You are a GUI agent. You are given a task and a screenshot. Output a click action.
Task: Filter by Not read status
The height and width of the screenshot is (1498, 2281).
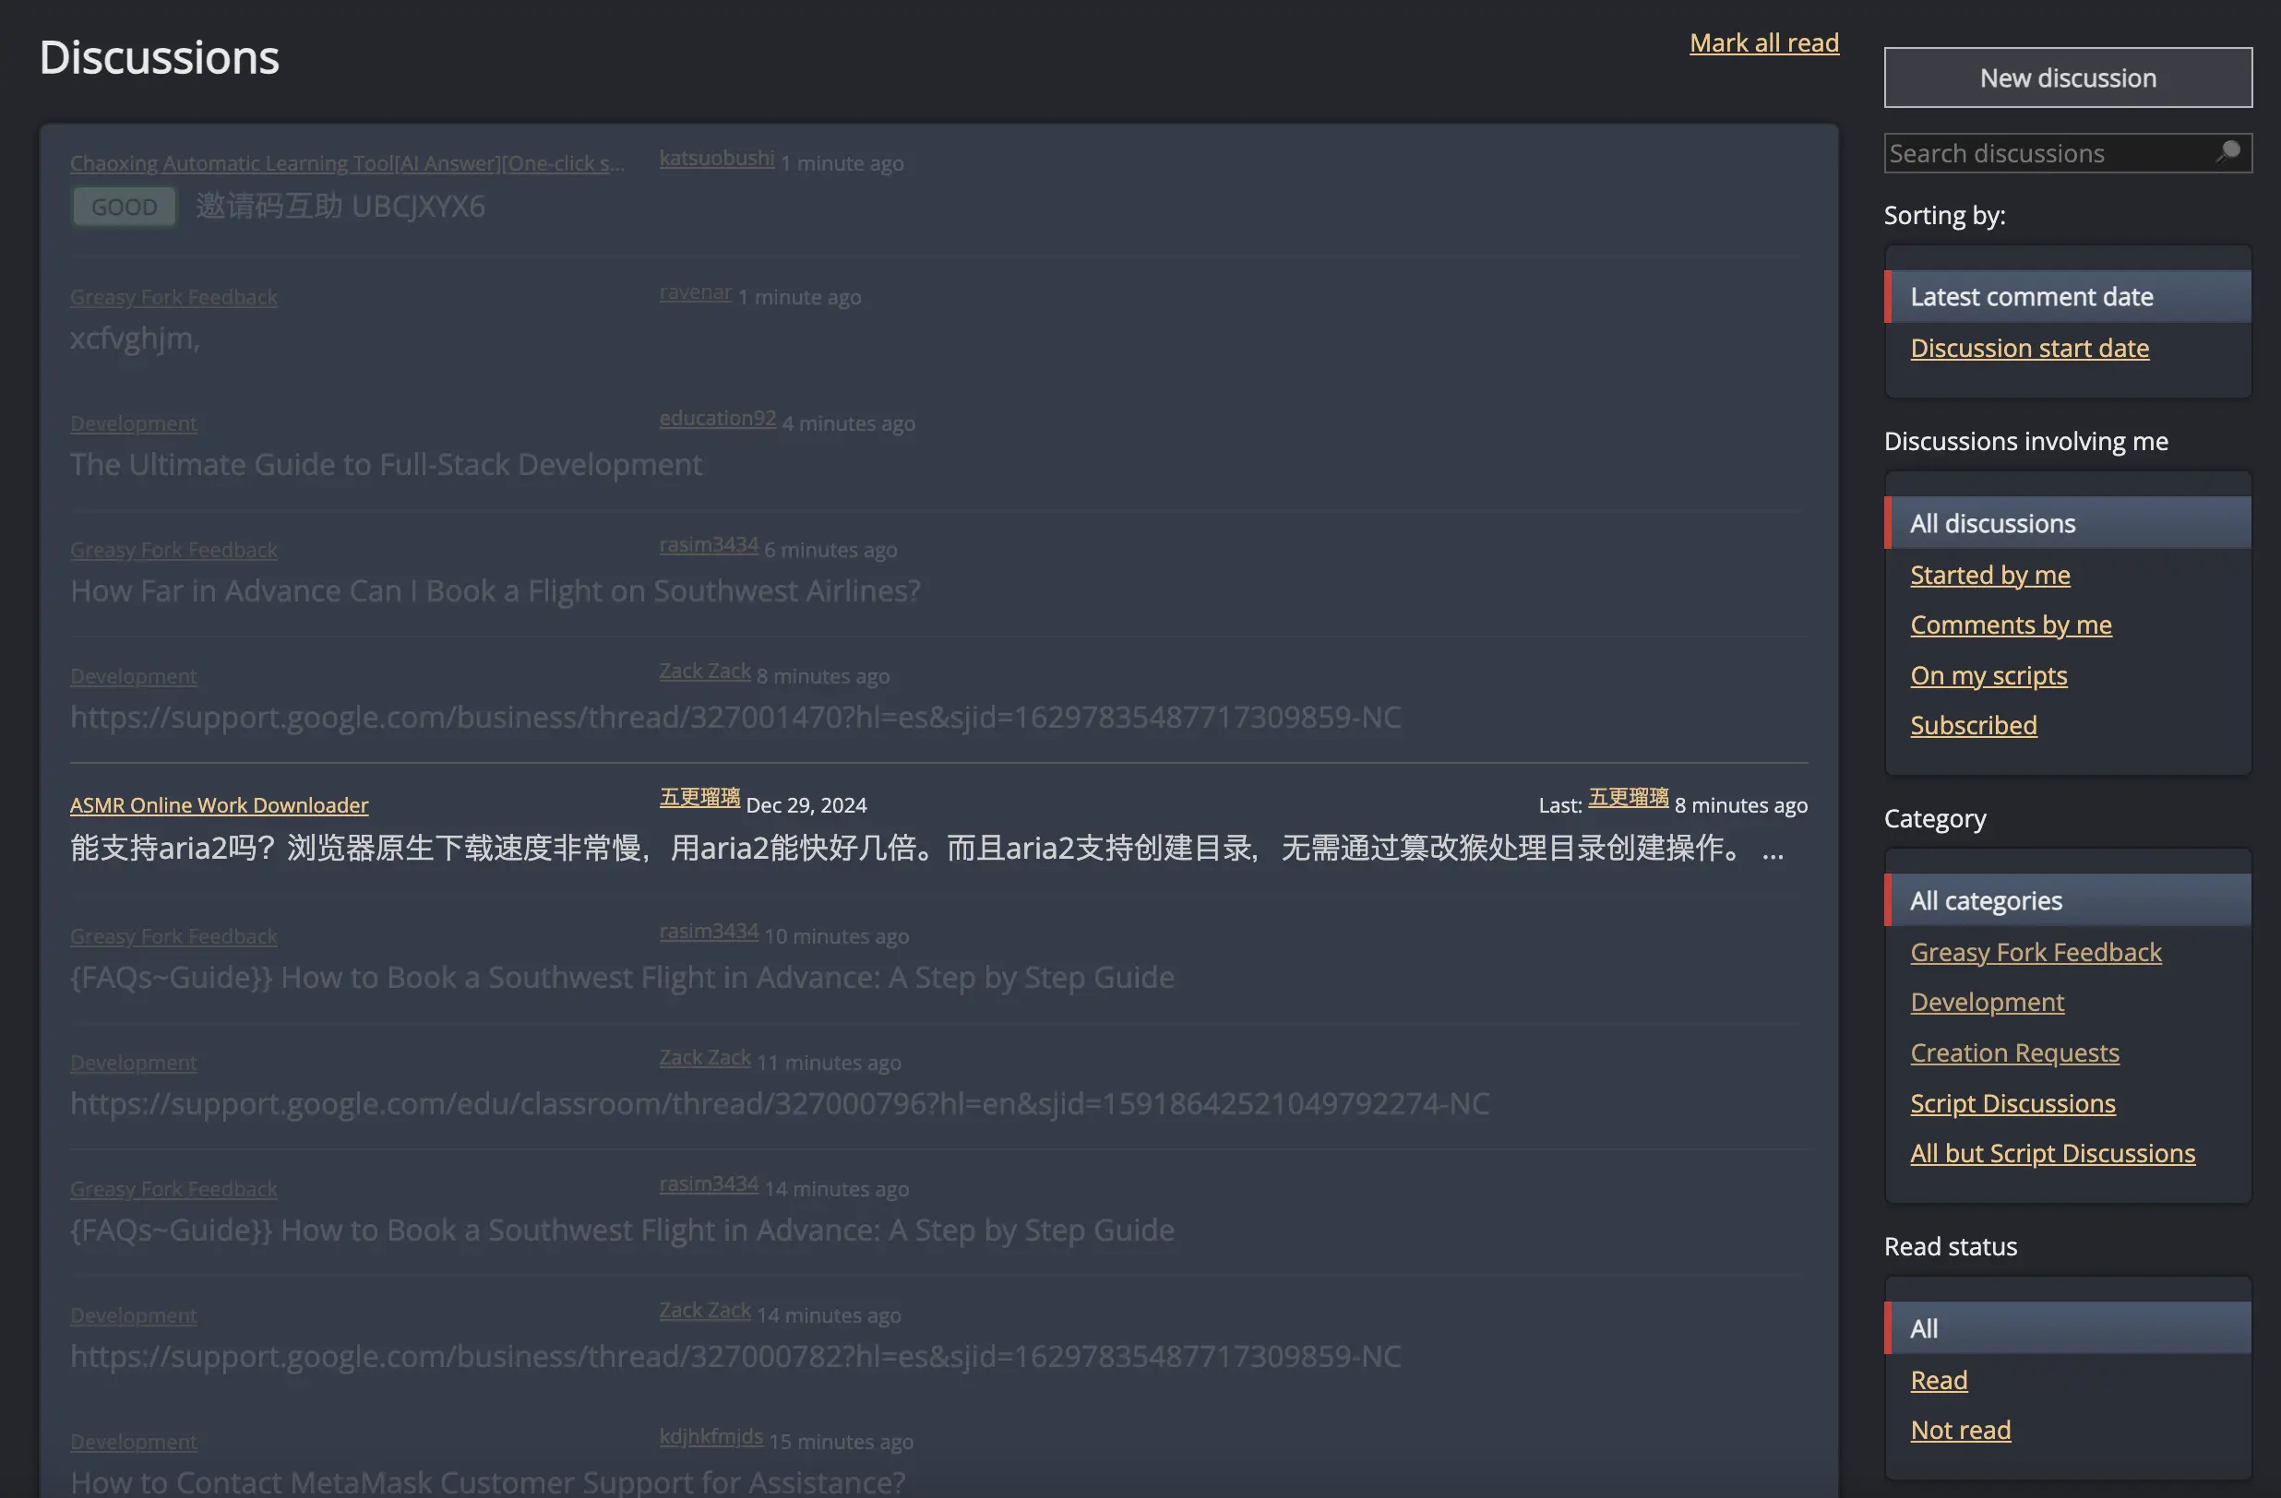point(1960,1430)
